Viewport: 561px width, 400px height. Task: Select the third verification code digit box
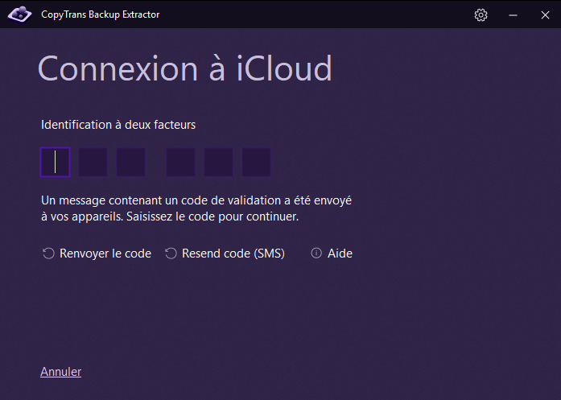tap(131, 162)
